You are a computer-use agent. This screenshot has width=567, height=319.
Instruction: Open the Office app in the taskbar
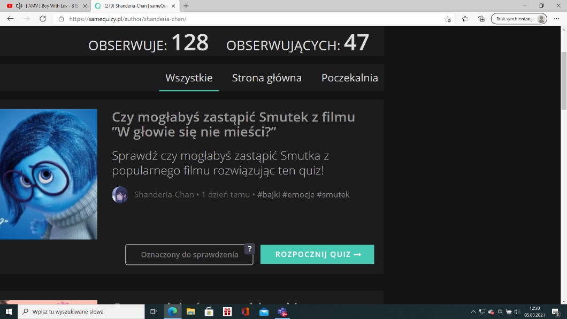tap(246, 312)
